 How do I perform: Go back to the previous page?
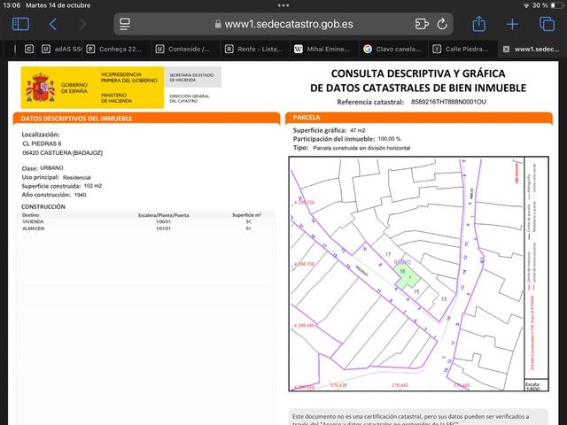(x=53, y=24)
